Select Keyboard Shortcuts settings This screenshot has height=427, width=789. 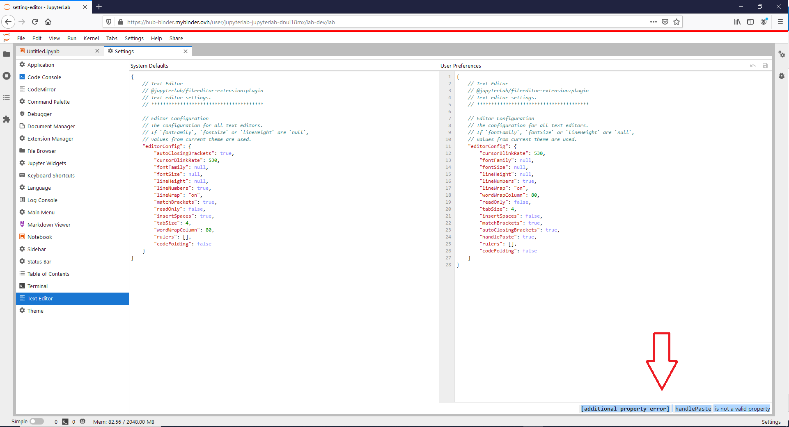(x=72, y=175)
